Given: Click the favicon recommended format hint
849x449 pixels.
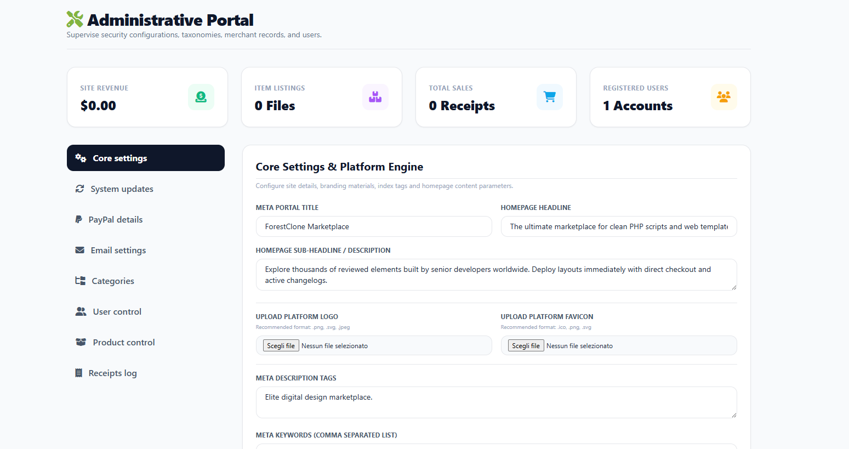Looking at the screenshot, I should (x=546, y=327).
